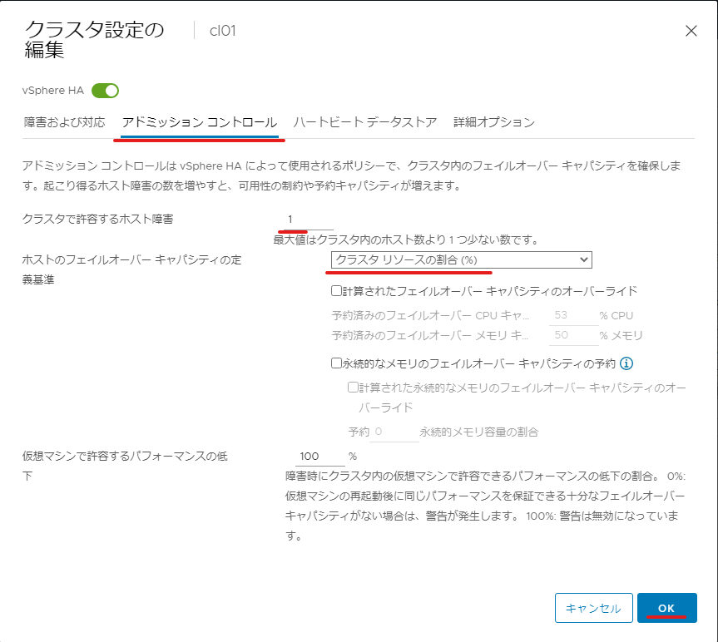Confirm settings with the OK button
The image size is (718, 642).
pos(666,608)
